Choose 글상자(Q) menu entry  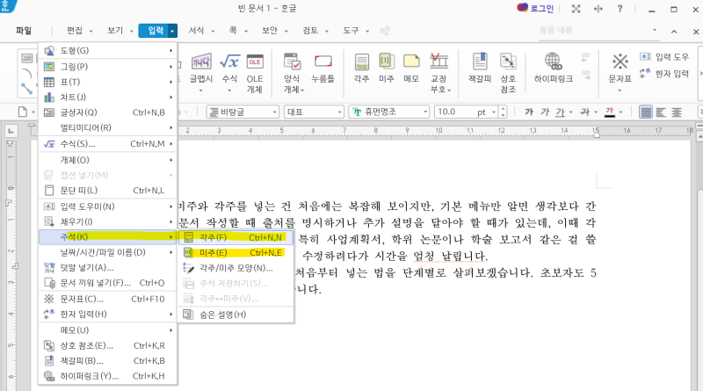[108, 112]
